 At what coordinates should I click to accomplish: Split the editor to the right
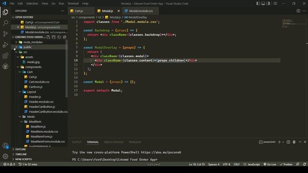pyautogui.click(x=298, y=11)
